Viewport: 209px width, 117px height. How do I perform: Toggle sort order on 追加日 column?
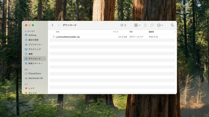point(152,32)
